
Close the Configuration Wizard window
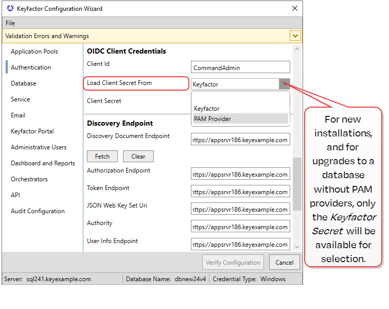[x=294, y=9]
